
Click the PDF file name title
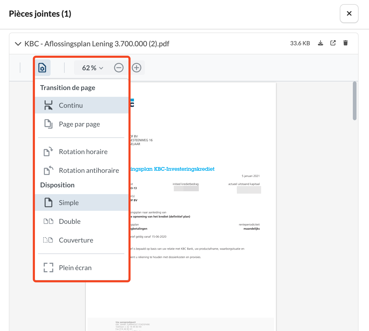(x=97, y=44)
